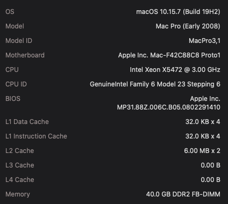
Task: Click the MacPro3,1 identifier text
Action: [x=204, y=41]
